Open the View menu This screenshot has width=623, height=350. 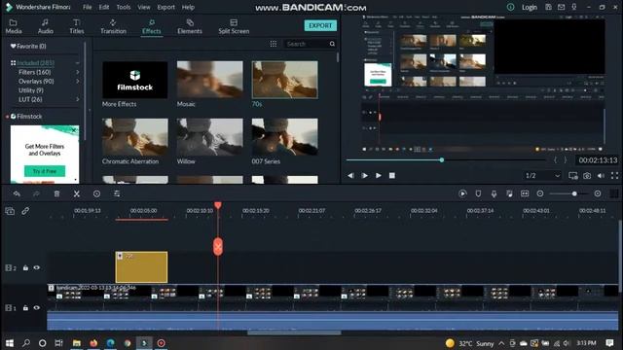(144, 7)
